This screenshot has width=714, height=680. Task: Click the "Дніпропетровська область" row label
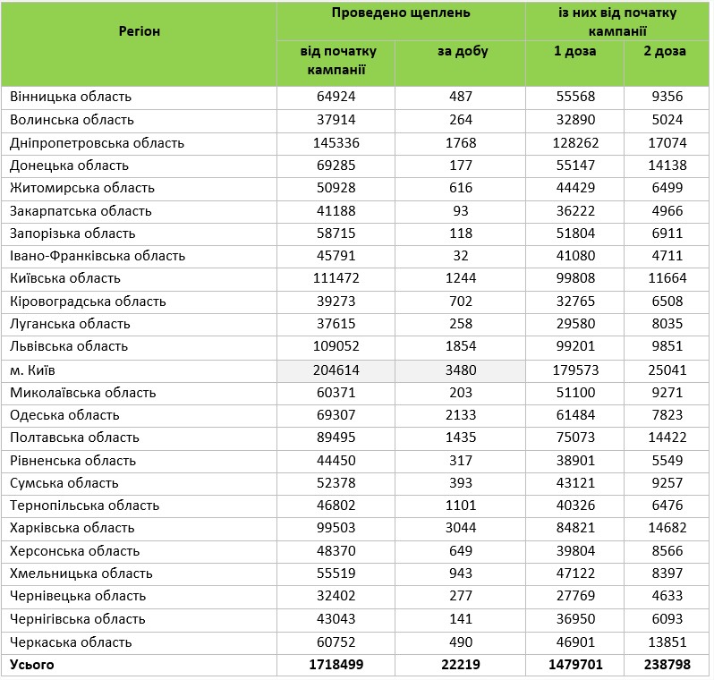97,143
